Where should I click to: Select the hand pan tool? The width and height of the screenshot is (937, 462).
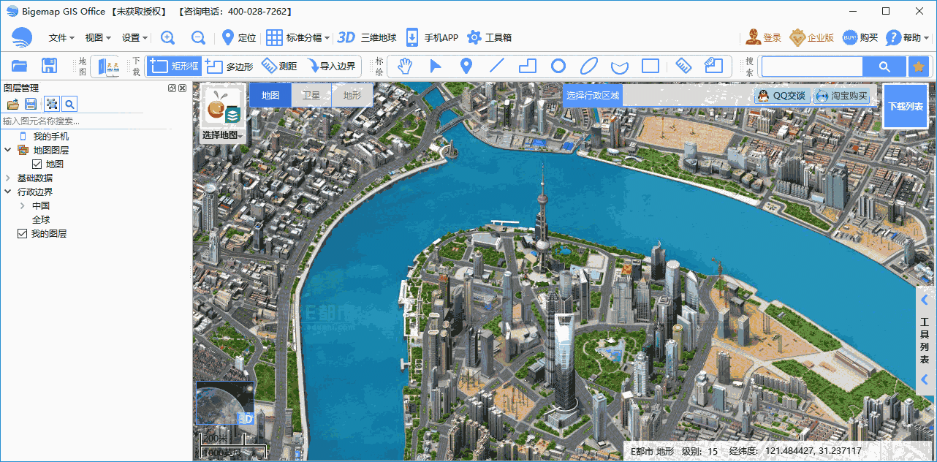point(403,66)
